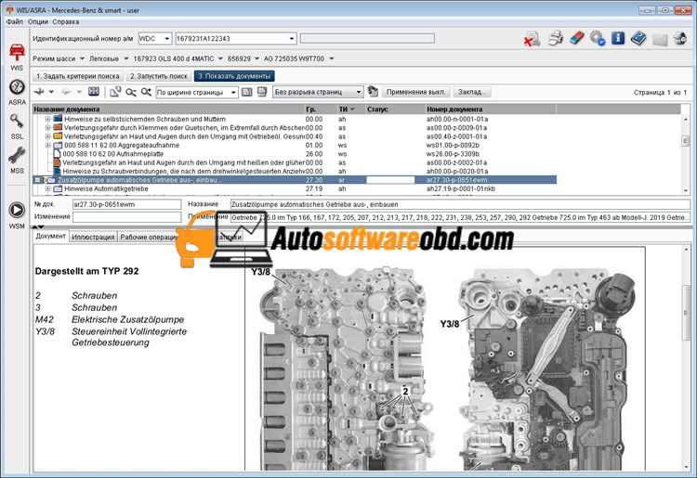The width and height of the screenshot is (697, 478).
Task: Switch to the Иллюстрация tab
Action: pos(93,237)
